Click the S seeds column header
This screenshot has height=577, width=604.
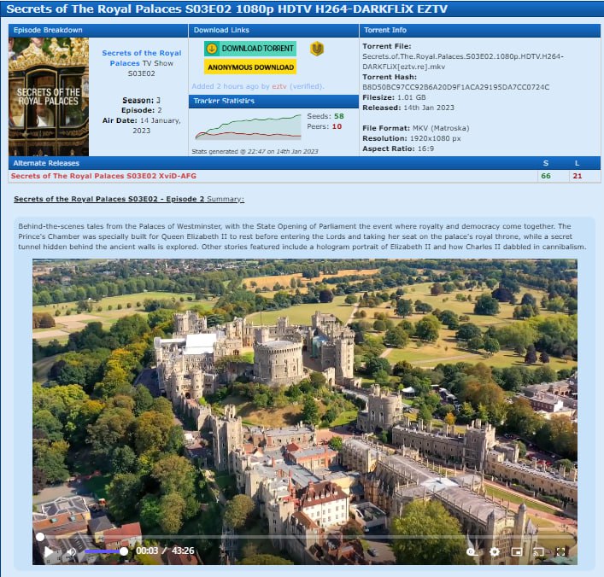point(546,163)
